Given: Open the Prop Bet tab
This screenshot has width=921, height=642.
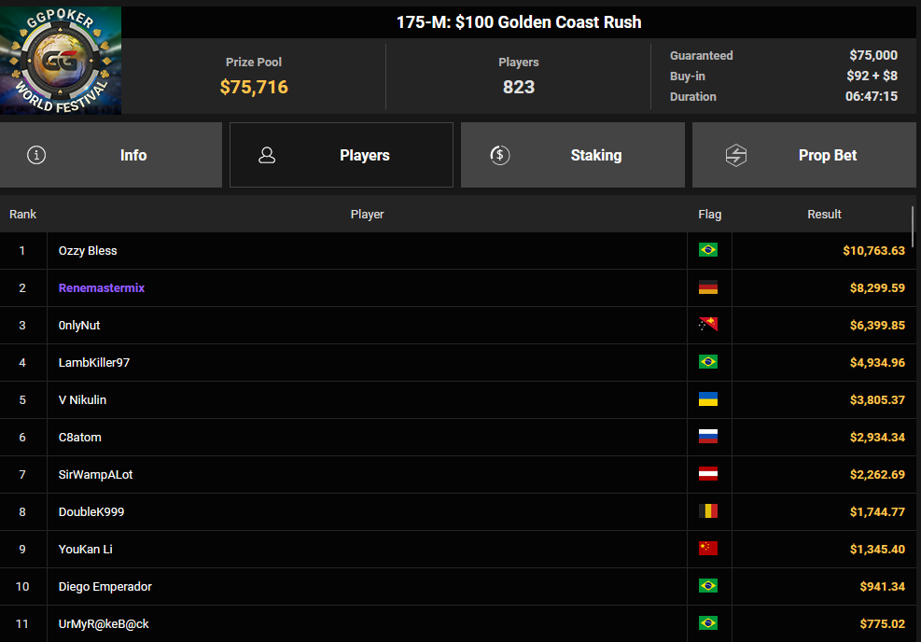Looking at the screenshot, I should point(804,155).
